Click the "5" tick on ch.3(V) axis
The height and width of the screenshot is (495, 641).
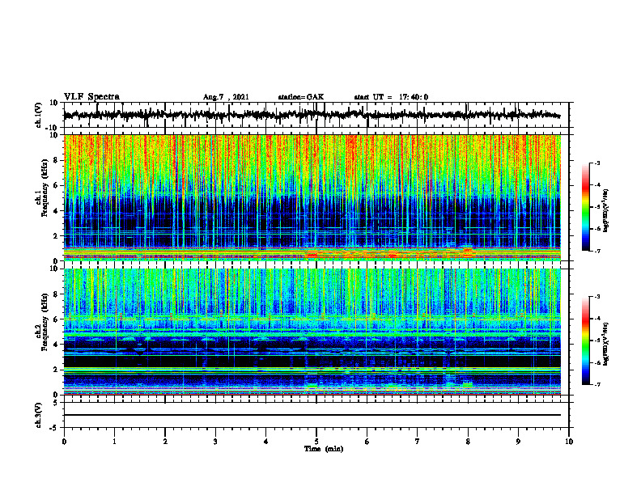(x=57, y=403)
